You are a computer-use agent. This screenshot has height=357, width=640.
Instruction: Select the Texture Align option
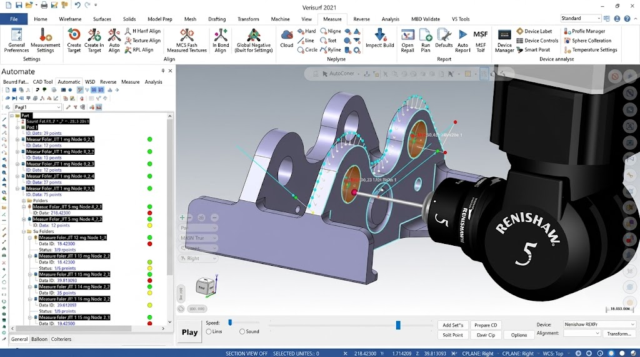point(142,41)
